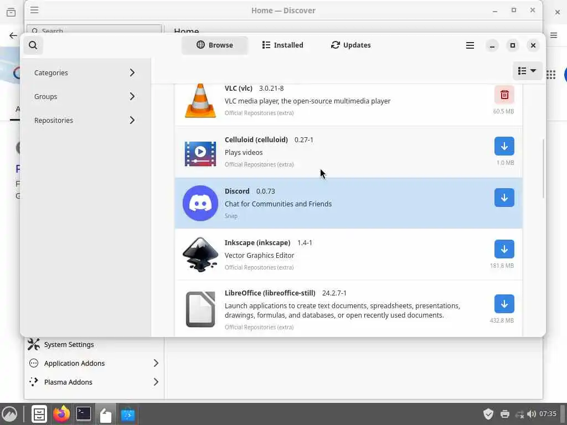Screen dimensions: 567x425
Task: Open Plasma Addons in Discover sidebar
Action: [94, 382]
